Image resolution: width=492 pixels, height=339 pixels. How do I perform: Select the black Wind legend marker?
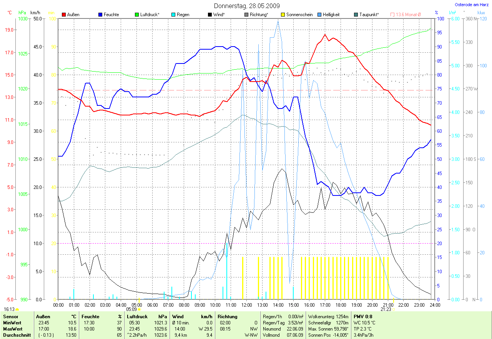[x=210, y=15]
